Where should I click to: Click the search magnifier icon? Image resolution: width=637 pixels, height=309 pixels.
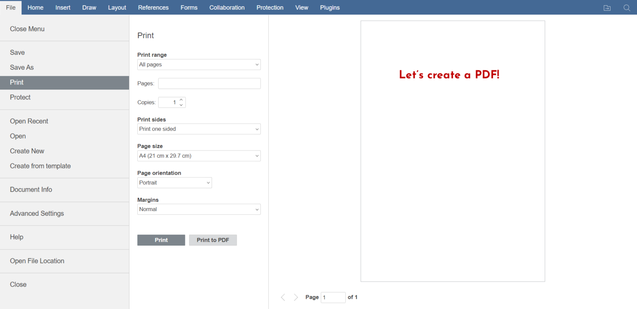627,8
